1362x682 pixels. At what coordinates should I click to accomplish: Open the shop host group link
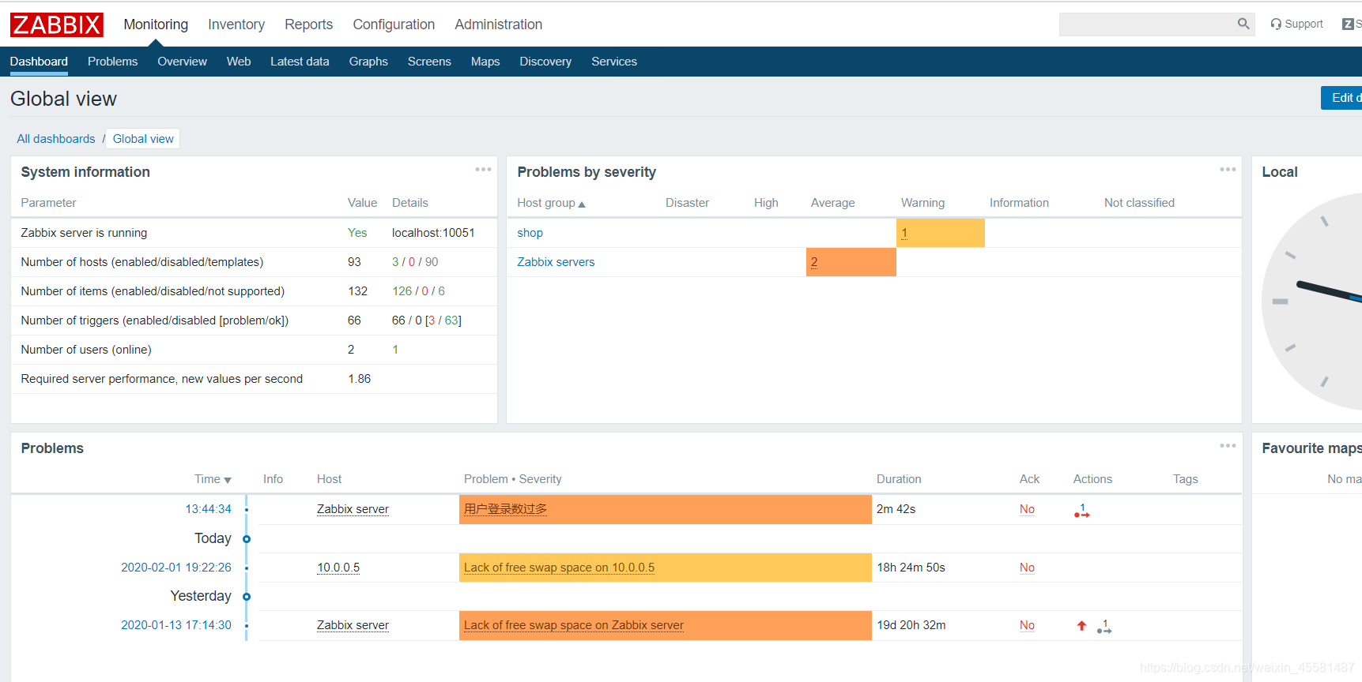[530, 233]
